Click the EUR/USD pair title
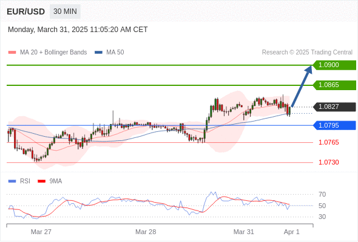The height and width of the screenshot is (242, 358). [x=26, y=11]
